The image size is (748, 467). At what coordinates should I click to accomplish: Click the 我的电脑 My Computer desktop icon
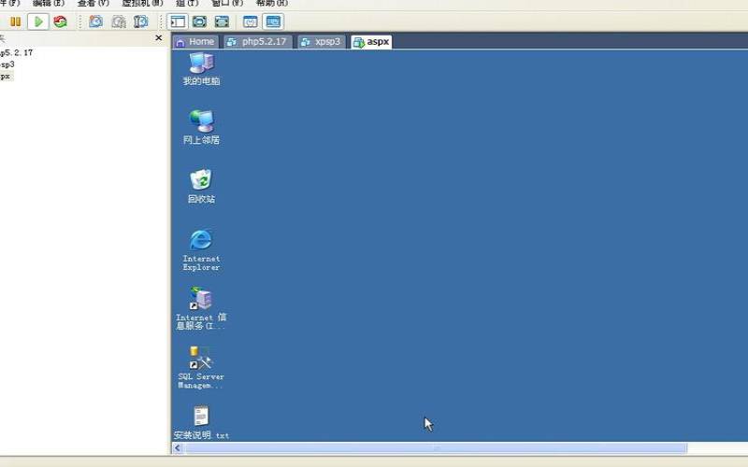tap(201, 69)
